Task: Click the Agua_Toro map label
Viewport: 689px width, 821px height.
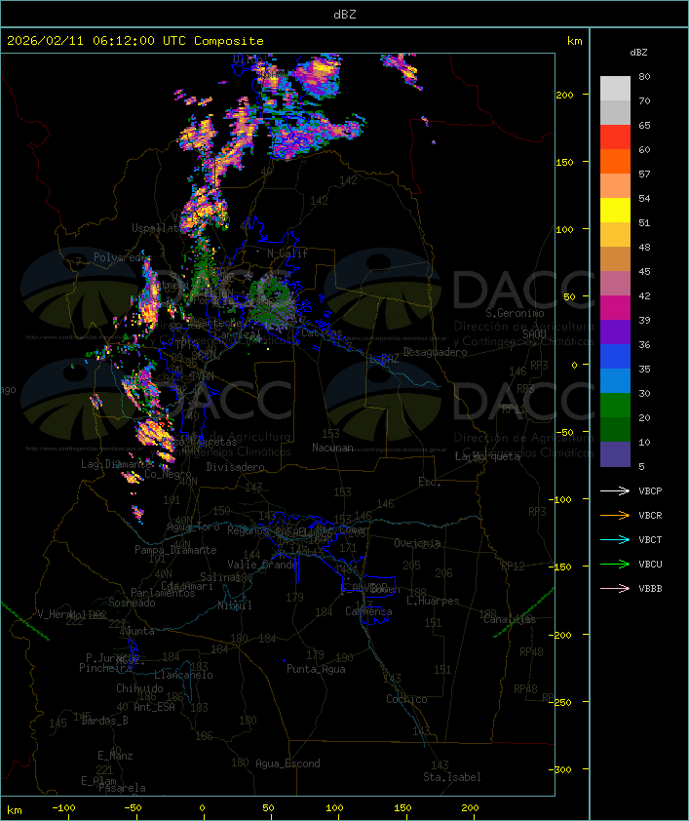Action: [x=193, y=528]
